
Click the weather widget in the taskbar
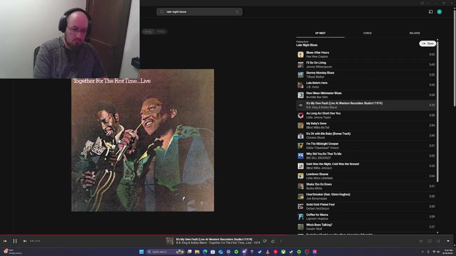tap(13, 252)
